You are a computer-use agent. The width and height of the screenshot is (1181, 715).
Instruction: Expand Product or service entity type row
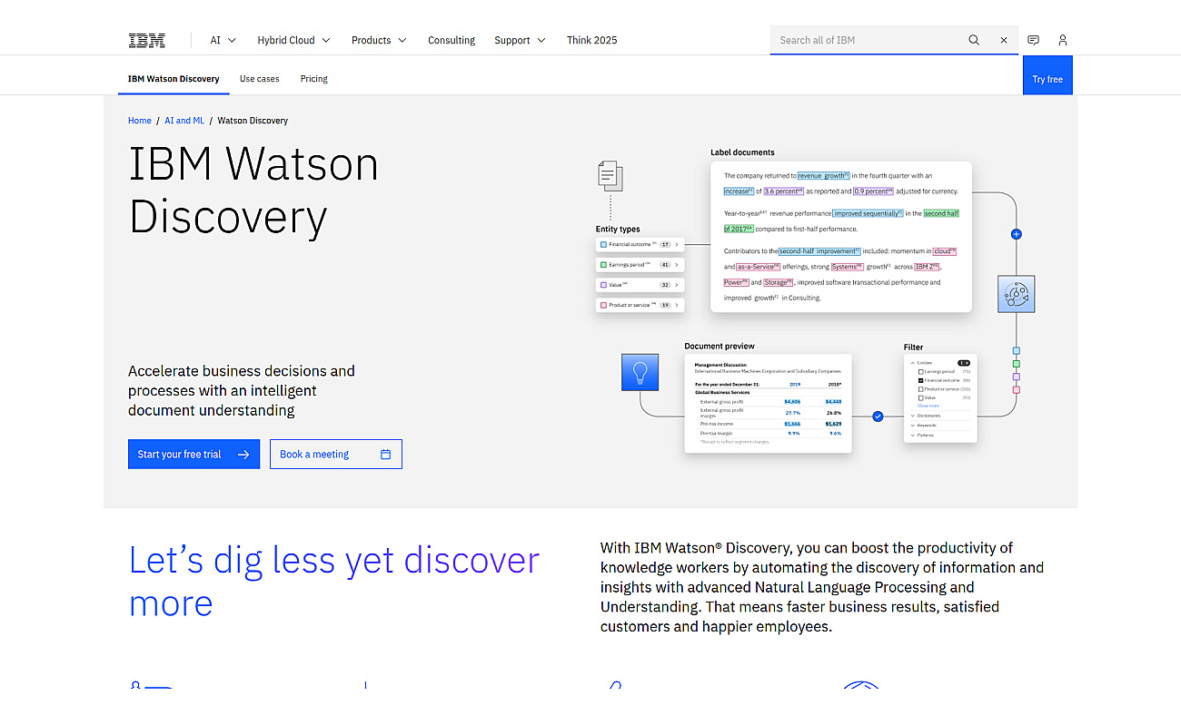click(x=640, y=305)
